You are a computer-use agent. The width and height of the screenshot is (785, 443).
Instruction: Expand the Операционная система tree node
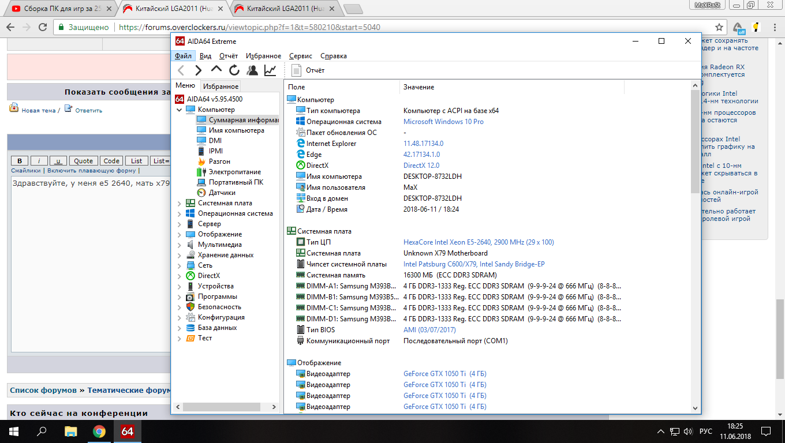[180, 213]
